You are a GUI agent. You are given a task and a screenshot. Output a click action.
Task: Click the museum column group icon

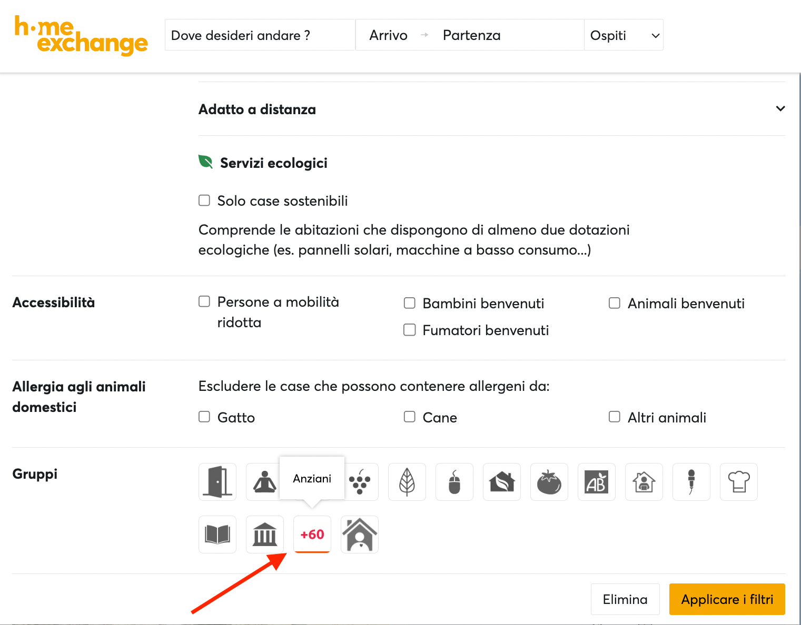pos(264,534)
